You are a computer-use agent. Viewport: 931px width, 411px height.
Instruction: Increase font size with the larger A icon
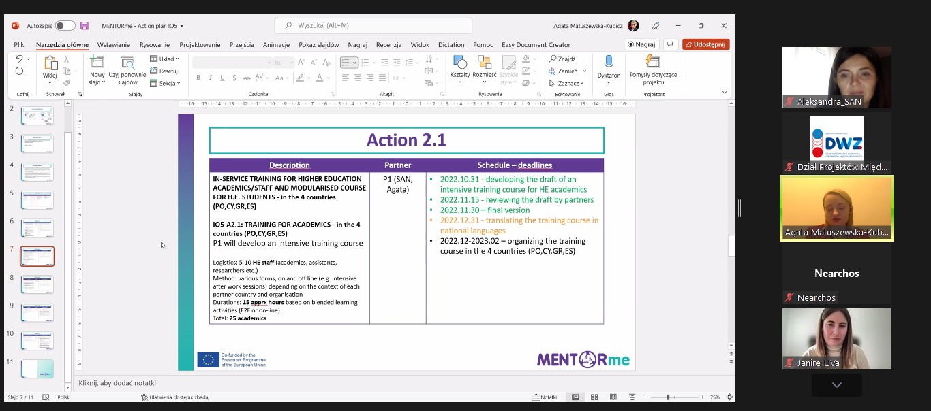pos(301,62)
